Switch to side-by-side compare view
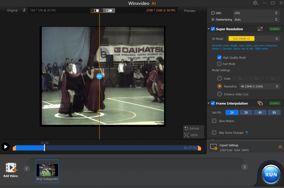Viewport: 284px width, 188px height. (x=109, y=10)
